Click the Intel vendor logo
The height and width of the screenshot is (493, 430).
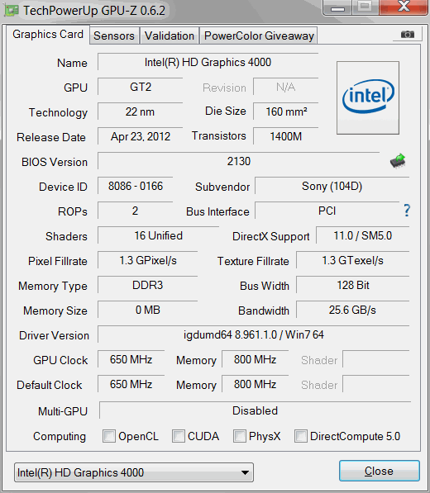(x=368, y=97)
